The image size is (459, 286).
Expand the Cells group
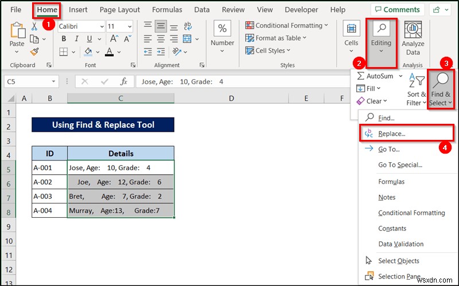tap(351, 37)
